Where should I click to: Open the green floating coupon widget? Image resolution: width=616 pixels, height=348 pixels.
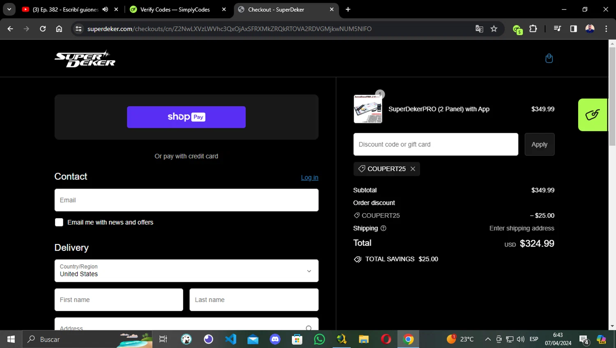click(593, 115)
